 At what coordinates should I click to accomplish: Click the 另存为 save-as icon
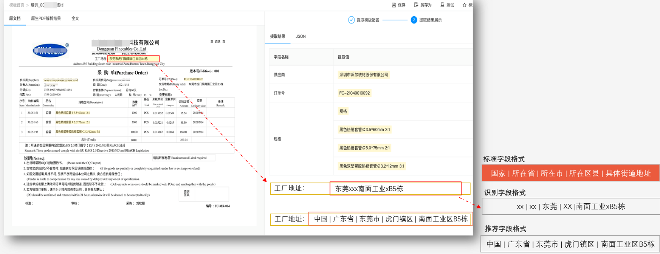click(416, 5)
